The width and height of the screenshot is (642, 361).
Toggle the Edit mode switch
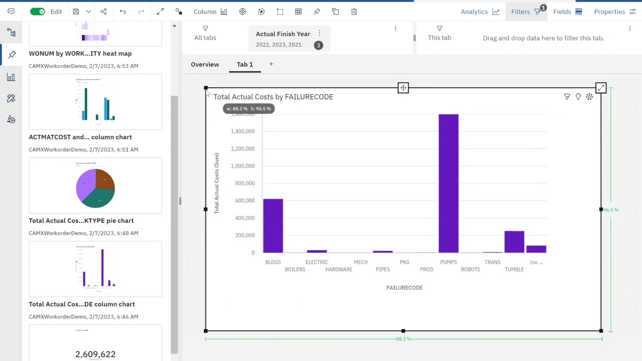[x=38, y=12]
